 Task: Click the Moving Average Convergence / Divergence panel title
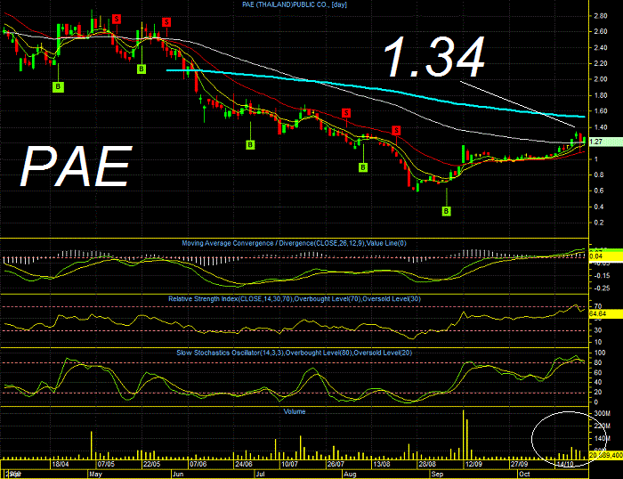(x=294, y=243)
